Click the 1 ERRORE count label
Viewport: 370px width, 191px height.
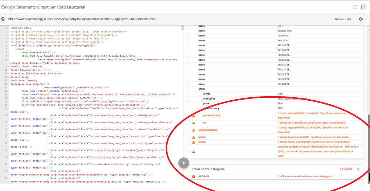pyautogui.click(x=346, y=169)
